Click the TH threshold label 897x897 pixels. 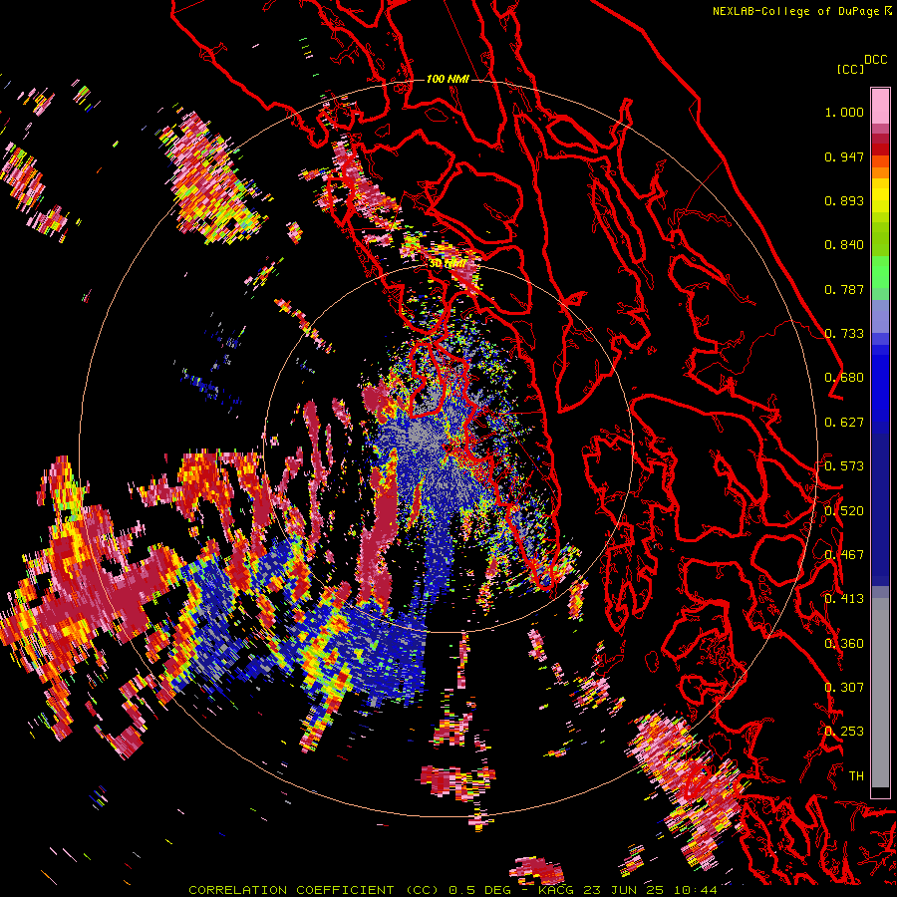[856, 776]
